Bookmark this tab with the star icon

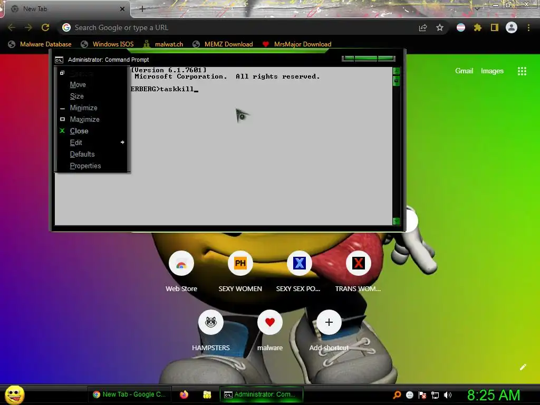440,28
